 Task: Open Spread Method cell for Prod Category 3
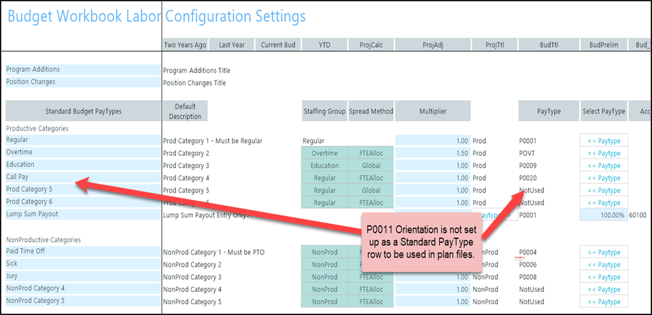(x=370, y=165)
